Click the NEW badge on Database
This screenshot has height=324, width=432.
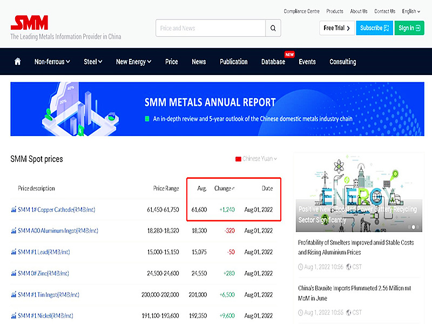tap(289, 55)
